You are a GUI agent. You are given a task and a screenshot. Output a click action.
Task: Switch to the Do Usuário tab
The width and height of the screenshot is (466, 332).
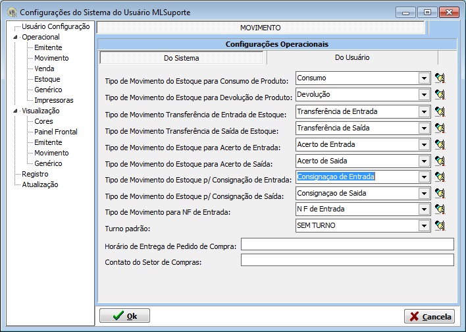351,58
